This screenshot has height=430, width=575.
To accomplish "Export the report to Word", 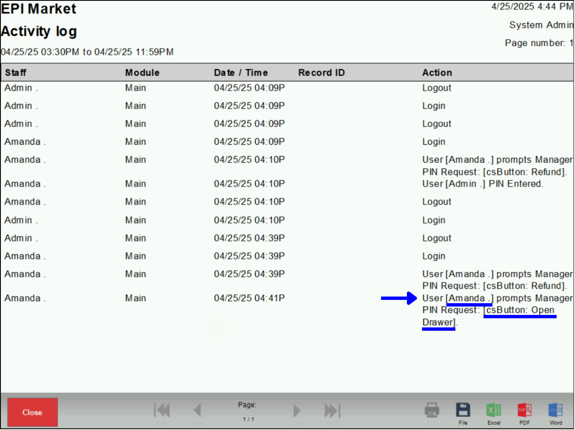I will tap(556, 414).
